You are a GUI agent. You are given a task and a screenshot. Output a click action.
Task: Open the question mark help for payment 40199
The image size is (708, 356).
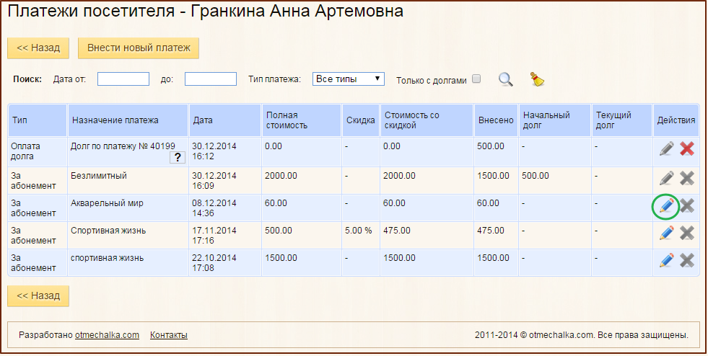[x=178, y=157]
